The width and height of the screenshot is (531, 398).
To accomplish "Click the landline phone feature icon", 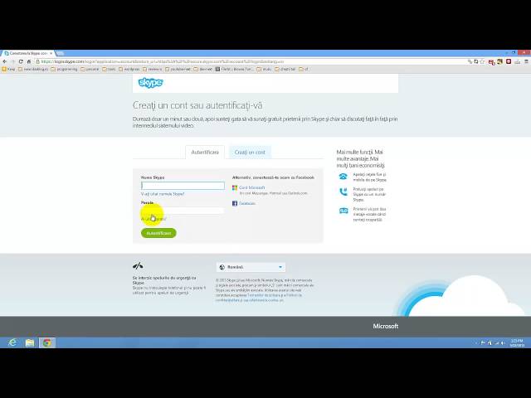I will pos(343,177).
